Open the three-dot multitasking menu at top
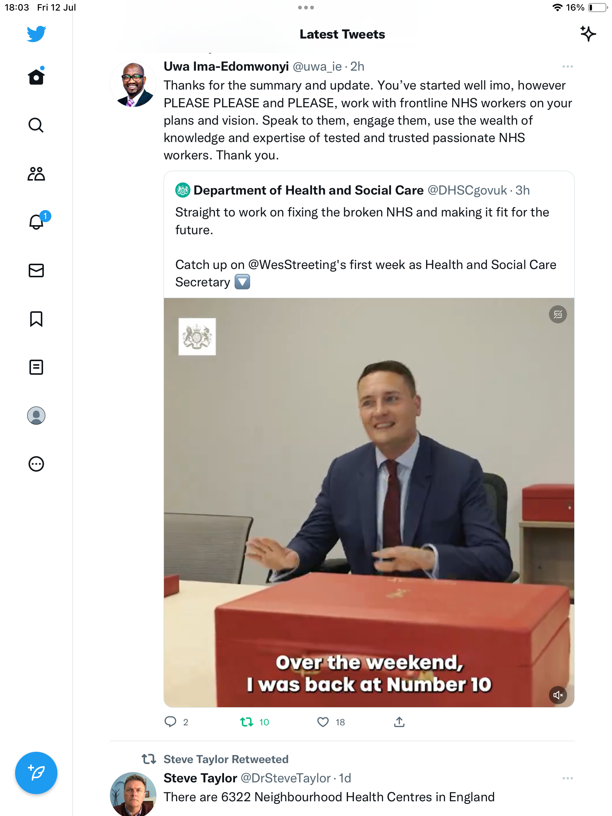The width and height of the screenshot is (612, 816). [x=306, y=8]
